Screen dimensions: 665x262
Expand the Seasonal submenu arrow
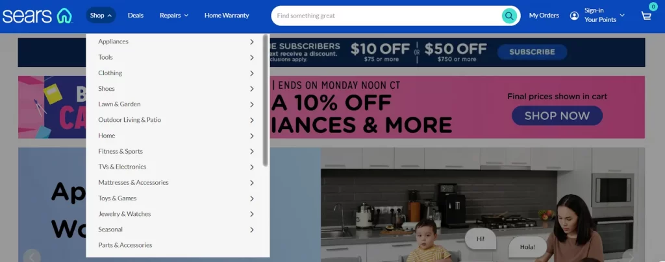[252, 230]
